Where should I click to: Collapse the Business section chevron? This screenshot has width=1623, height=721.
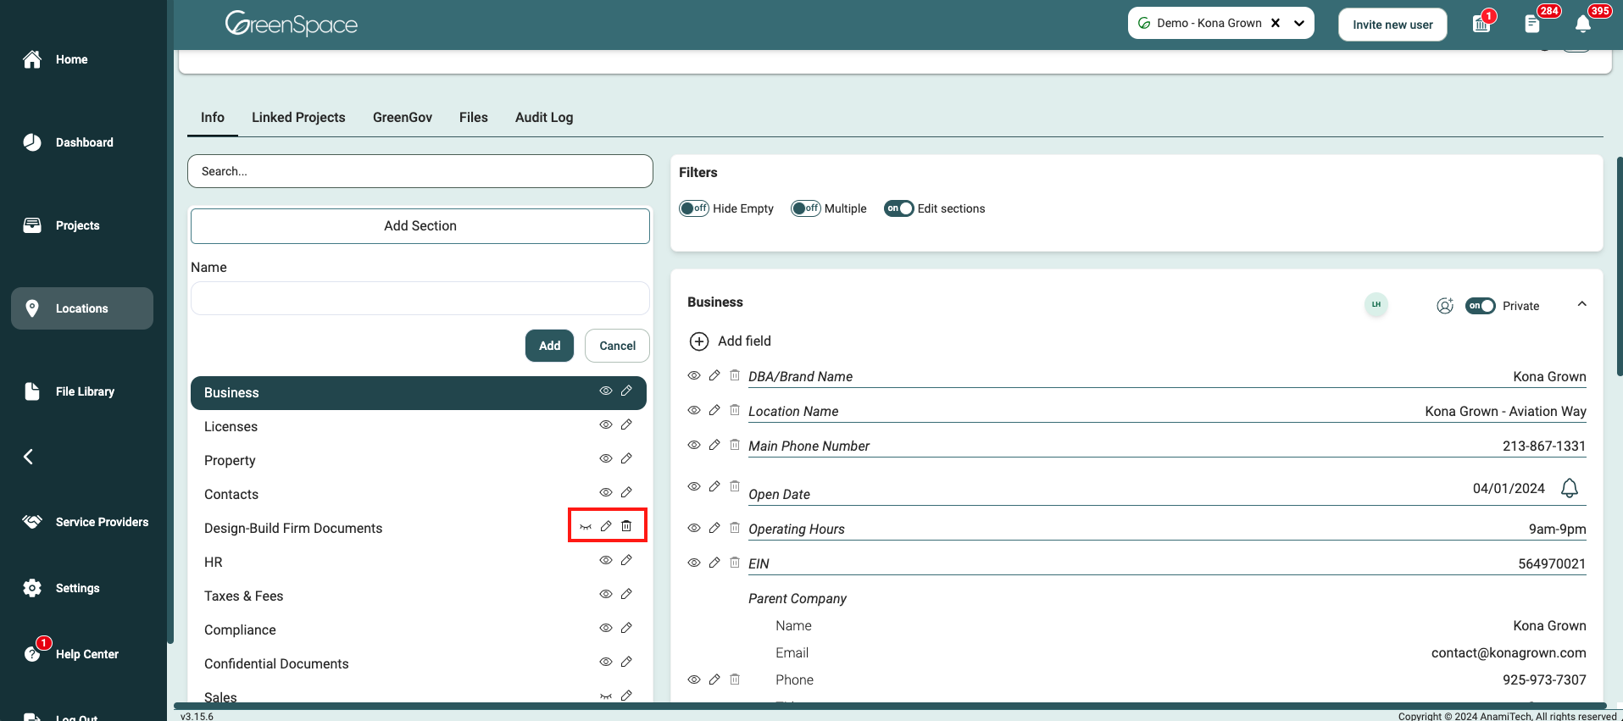point(1581,304)
